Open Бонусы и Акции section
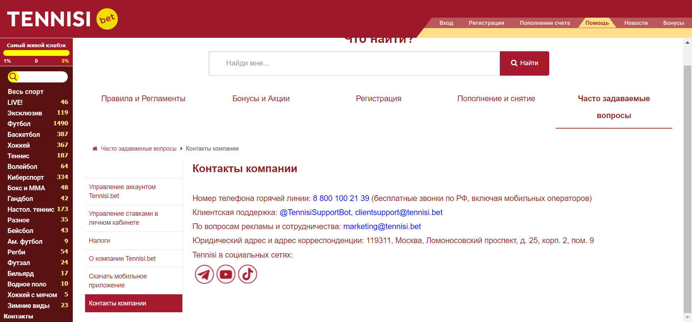The height and width of the screenshot is (322, 692). click(x=261, y=99)
